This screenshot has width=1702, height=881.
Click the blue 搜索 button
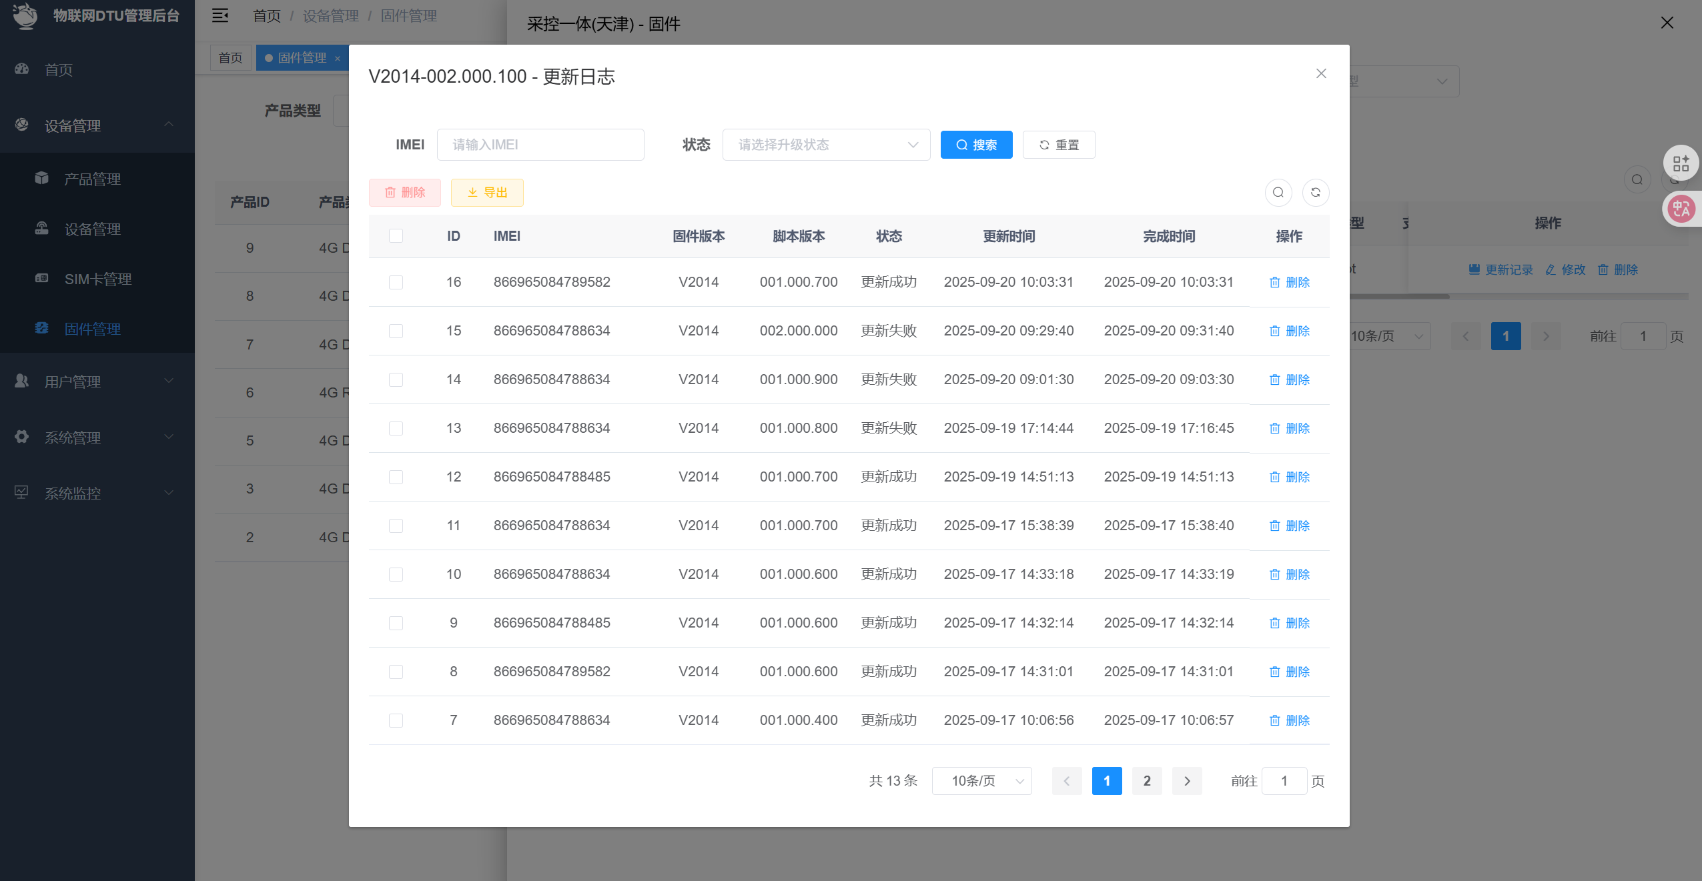976,145
